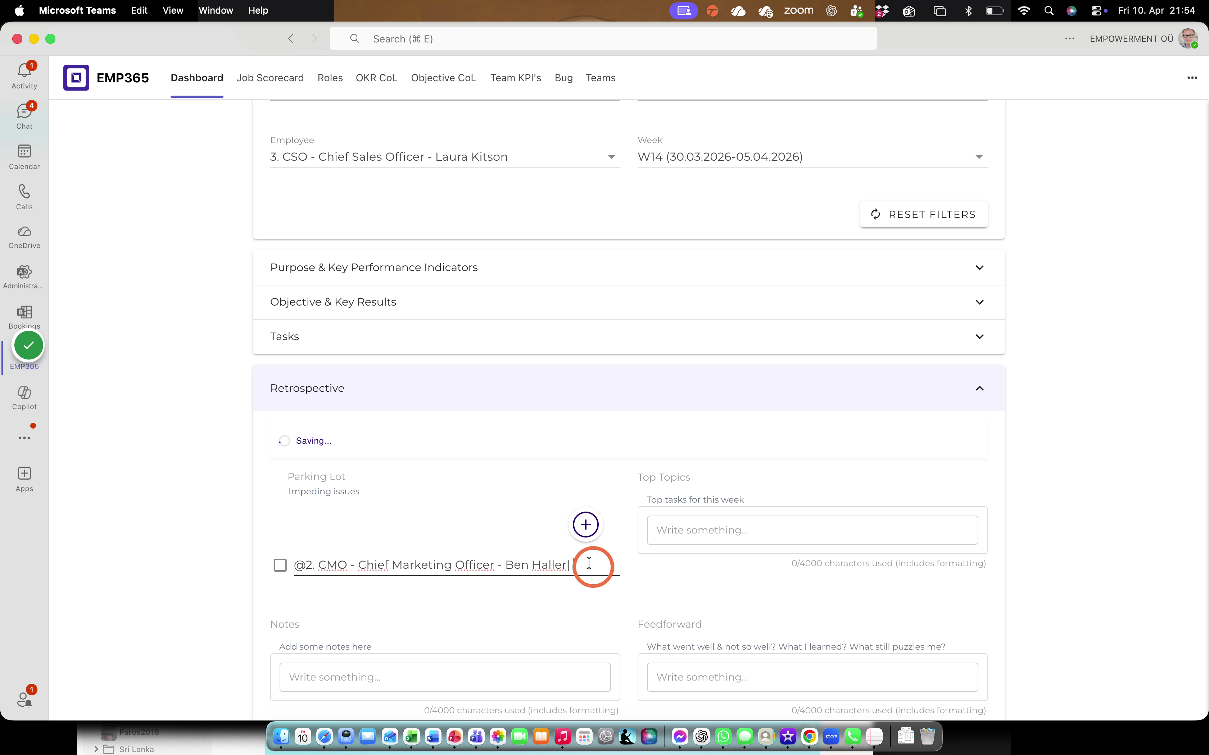Show more apps via sidebar ellipsis
Image resolution: width=1209 pixels, height=755 pixels.
(24, 438)
